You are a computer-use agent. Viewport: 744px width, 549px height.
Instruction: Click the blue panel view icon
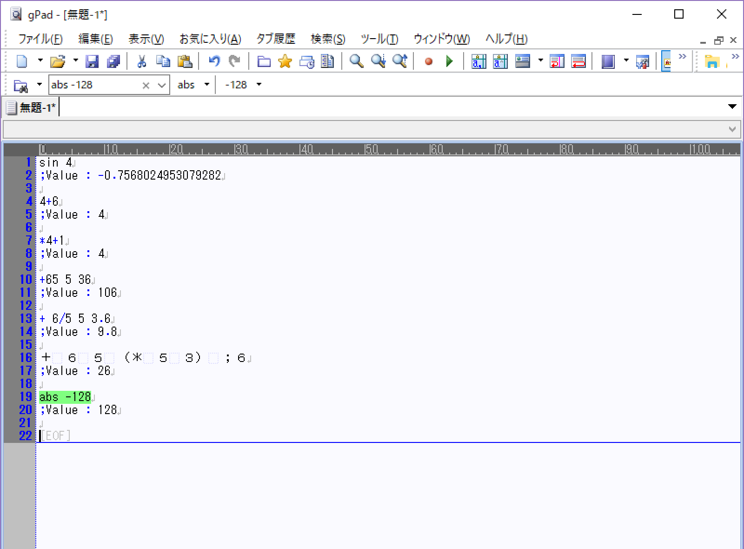click(x=608, y=61)
